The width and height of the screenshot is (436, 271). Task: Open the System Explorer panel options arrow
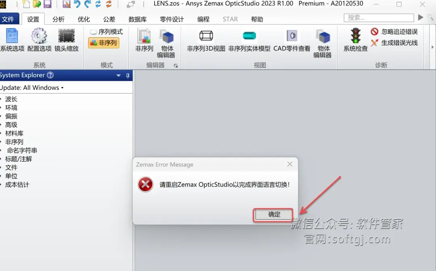[x=118, y=76]
